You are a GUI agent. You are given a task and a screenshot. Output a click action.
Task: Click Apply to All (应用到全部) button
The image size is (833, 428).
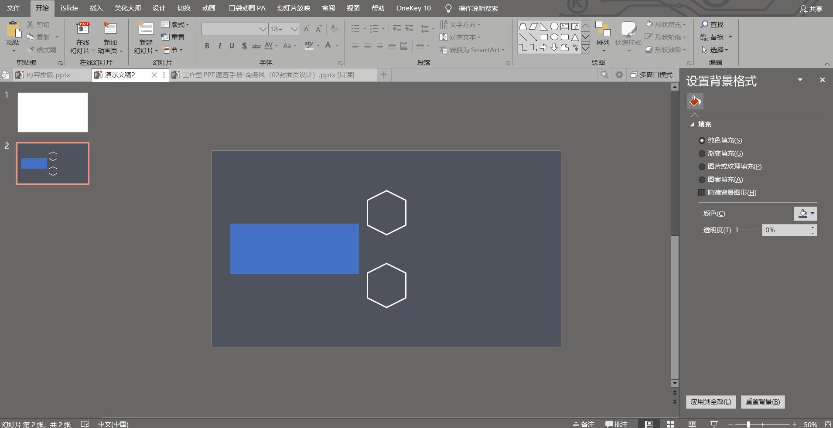pyautogui.click(x=711, y=402)
